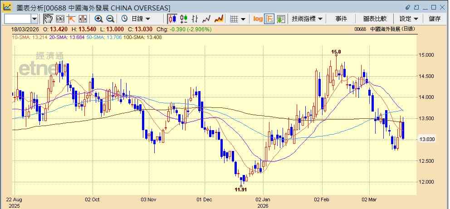This screenshot has width=450, height=209.
Task: Open the grid options dropdown arrow
Action: coord(243,19)
